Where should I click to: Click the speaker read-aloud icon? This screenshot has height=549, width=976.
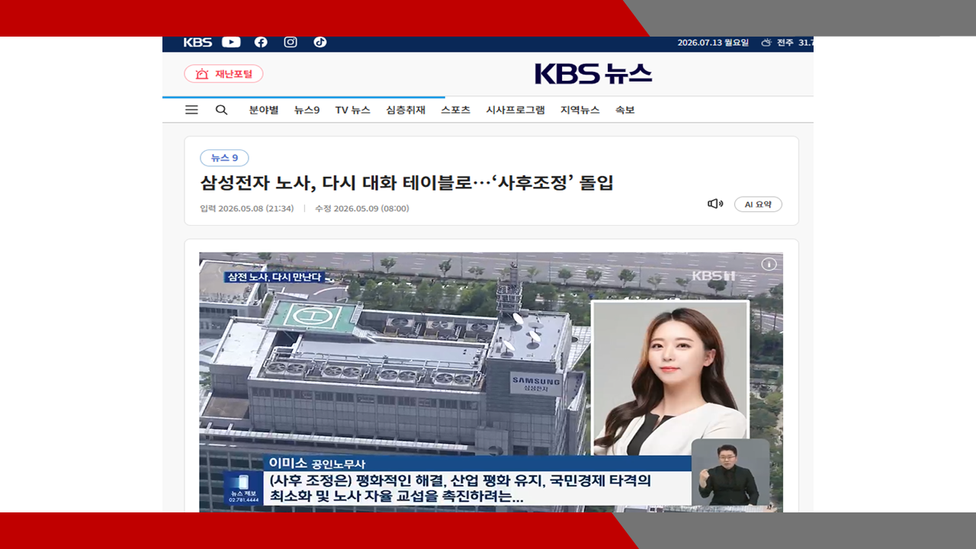coord(715,204)
